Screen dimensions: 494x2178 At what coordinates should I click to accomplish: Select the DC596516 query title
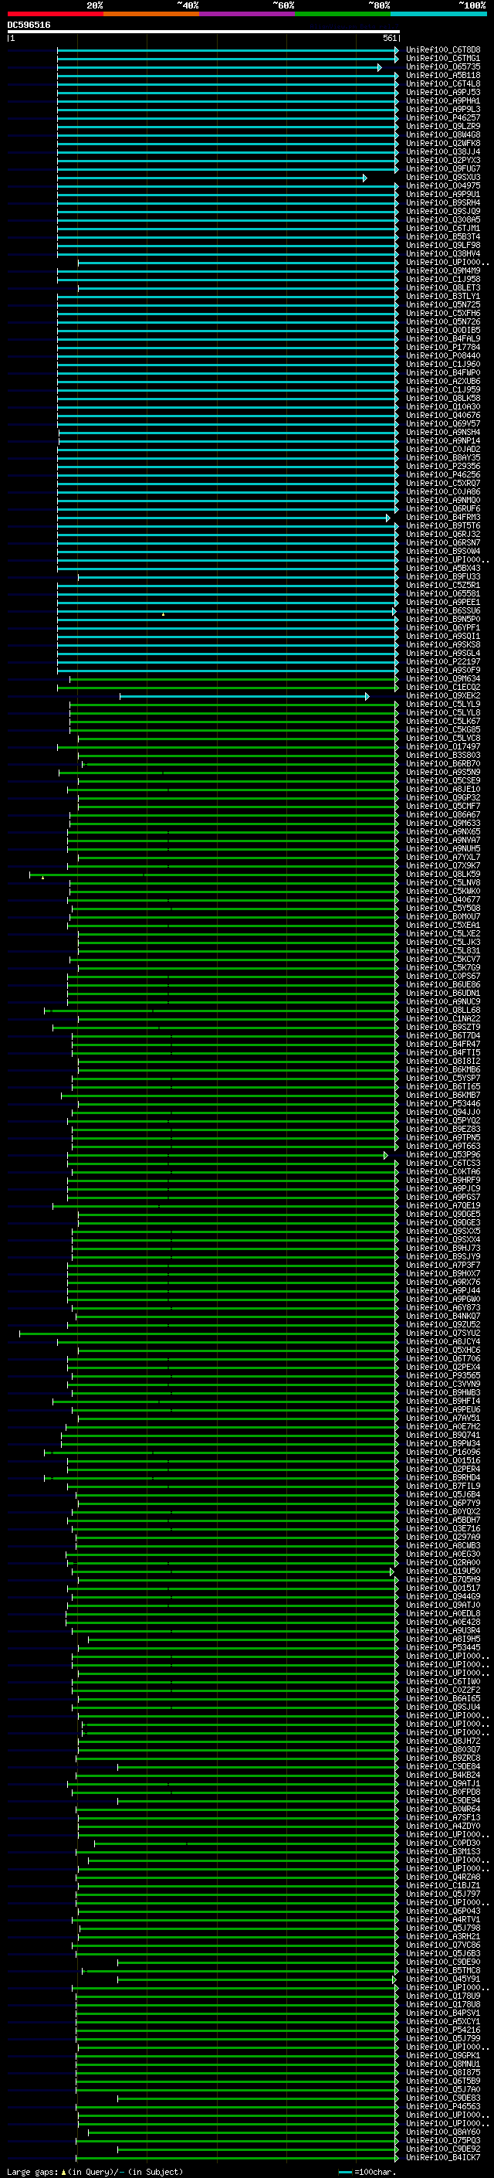(29, 25)
